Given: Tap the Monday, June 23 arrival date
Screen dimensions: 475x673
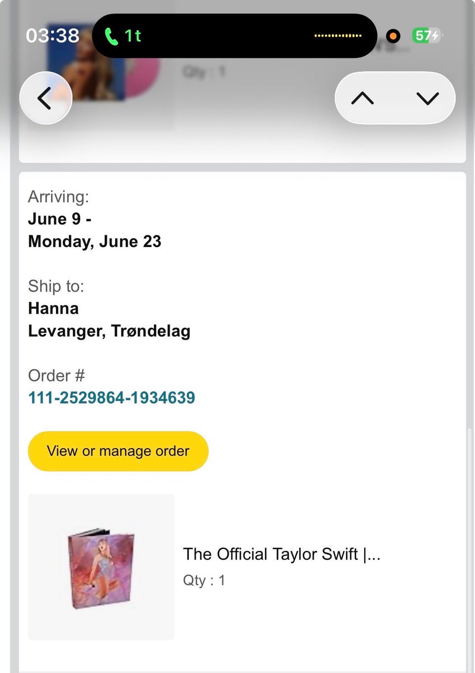Looking at the screenshot, I should tap(95, 241).
